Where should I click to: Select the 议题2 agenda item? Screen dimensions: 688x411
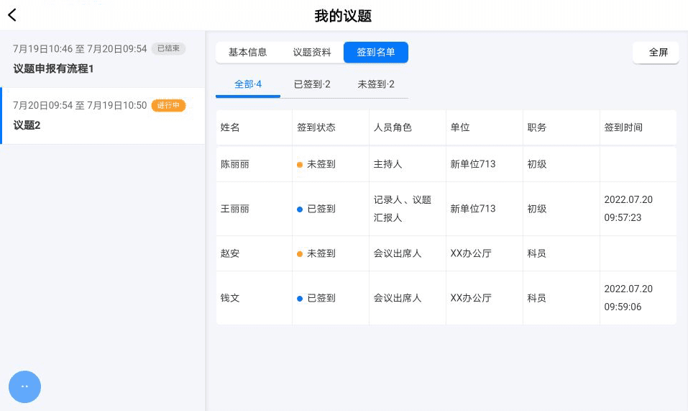104,116
